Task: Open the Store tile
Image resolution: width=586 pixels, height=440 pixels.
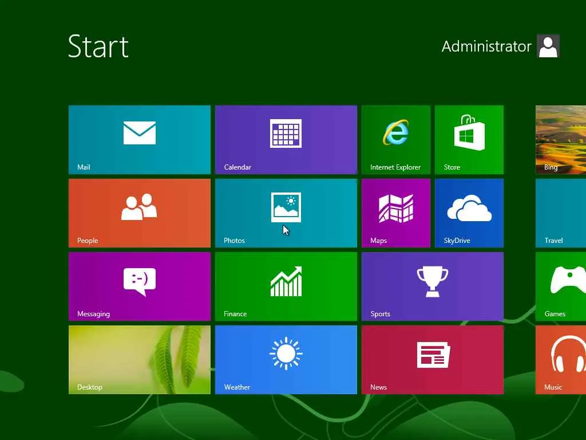Action: pyautogui.click(x=469, y=140)
